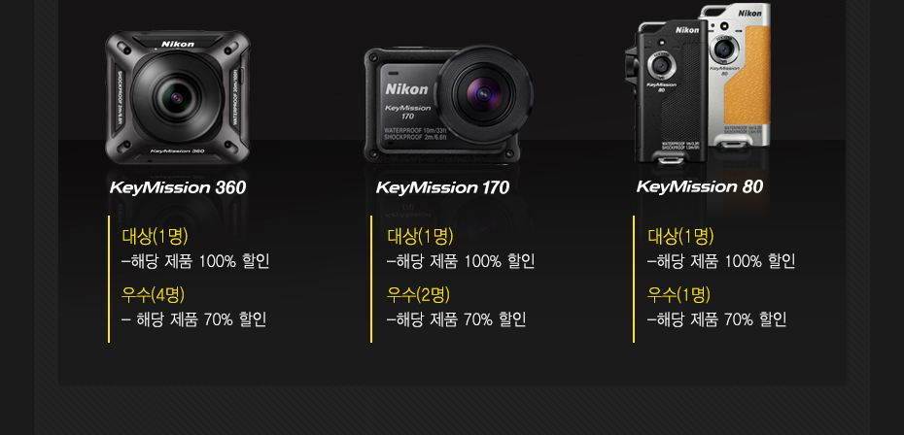
Task: Click 대상(1명) under KeyMission 360
Action: pyautogui.click(x=156, y=236)
